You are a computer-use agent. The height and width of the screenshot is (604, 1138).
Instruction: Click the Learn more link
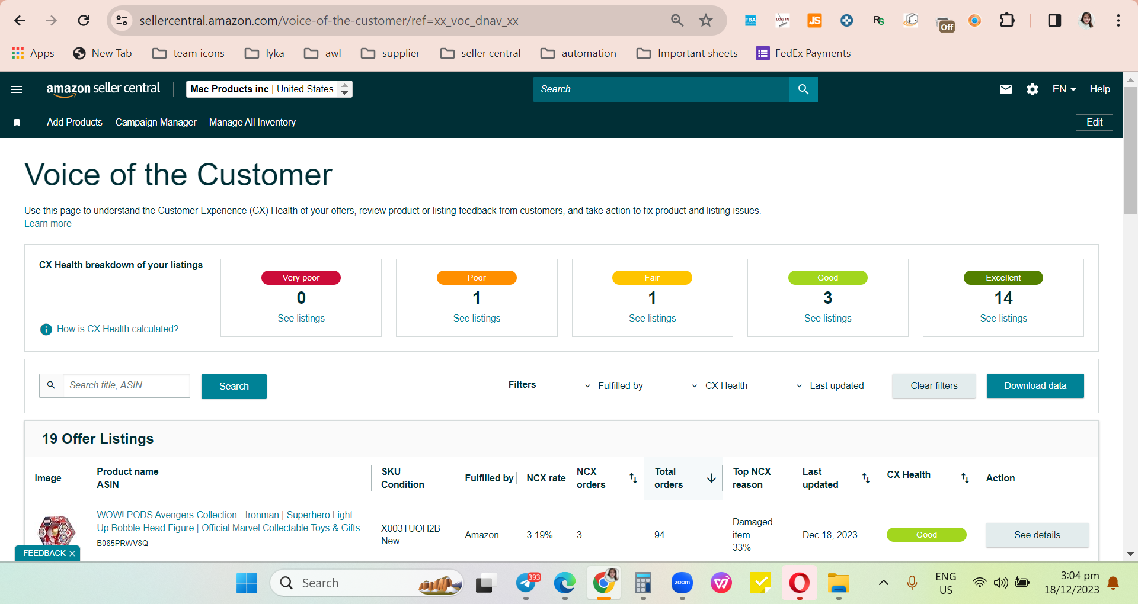[x=48, y=224]
